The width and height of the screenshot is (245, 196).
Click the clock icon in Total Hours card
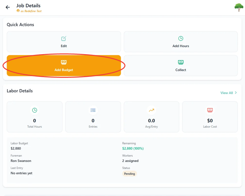(x=34, y=110)
